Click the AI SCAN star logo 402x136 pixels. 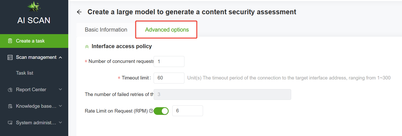34,7
